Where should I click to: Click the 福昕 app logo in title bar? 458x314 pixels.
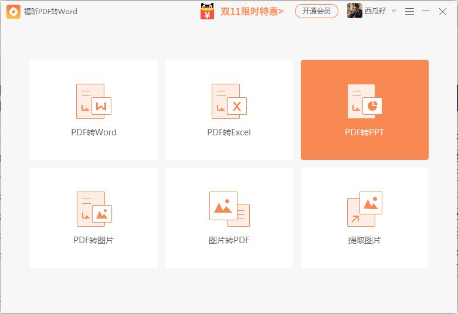point(13,11)
